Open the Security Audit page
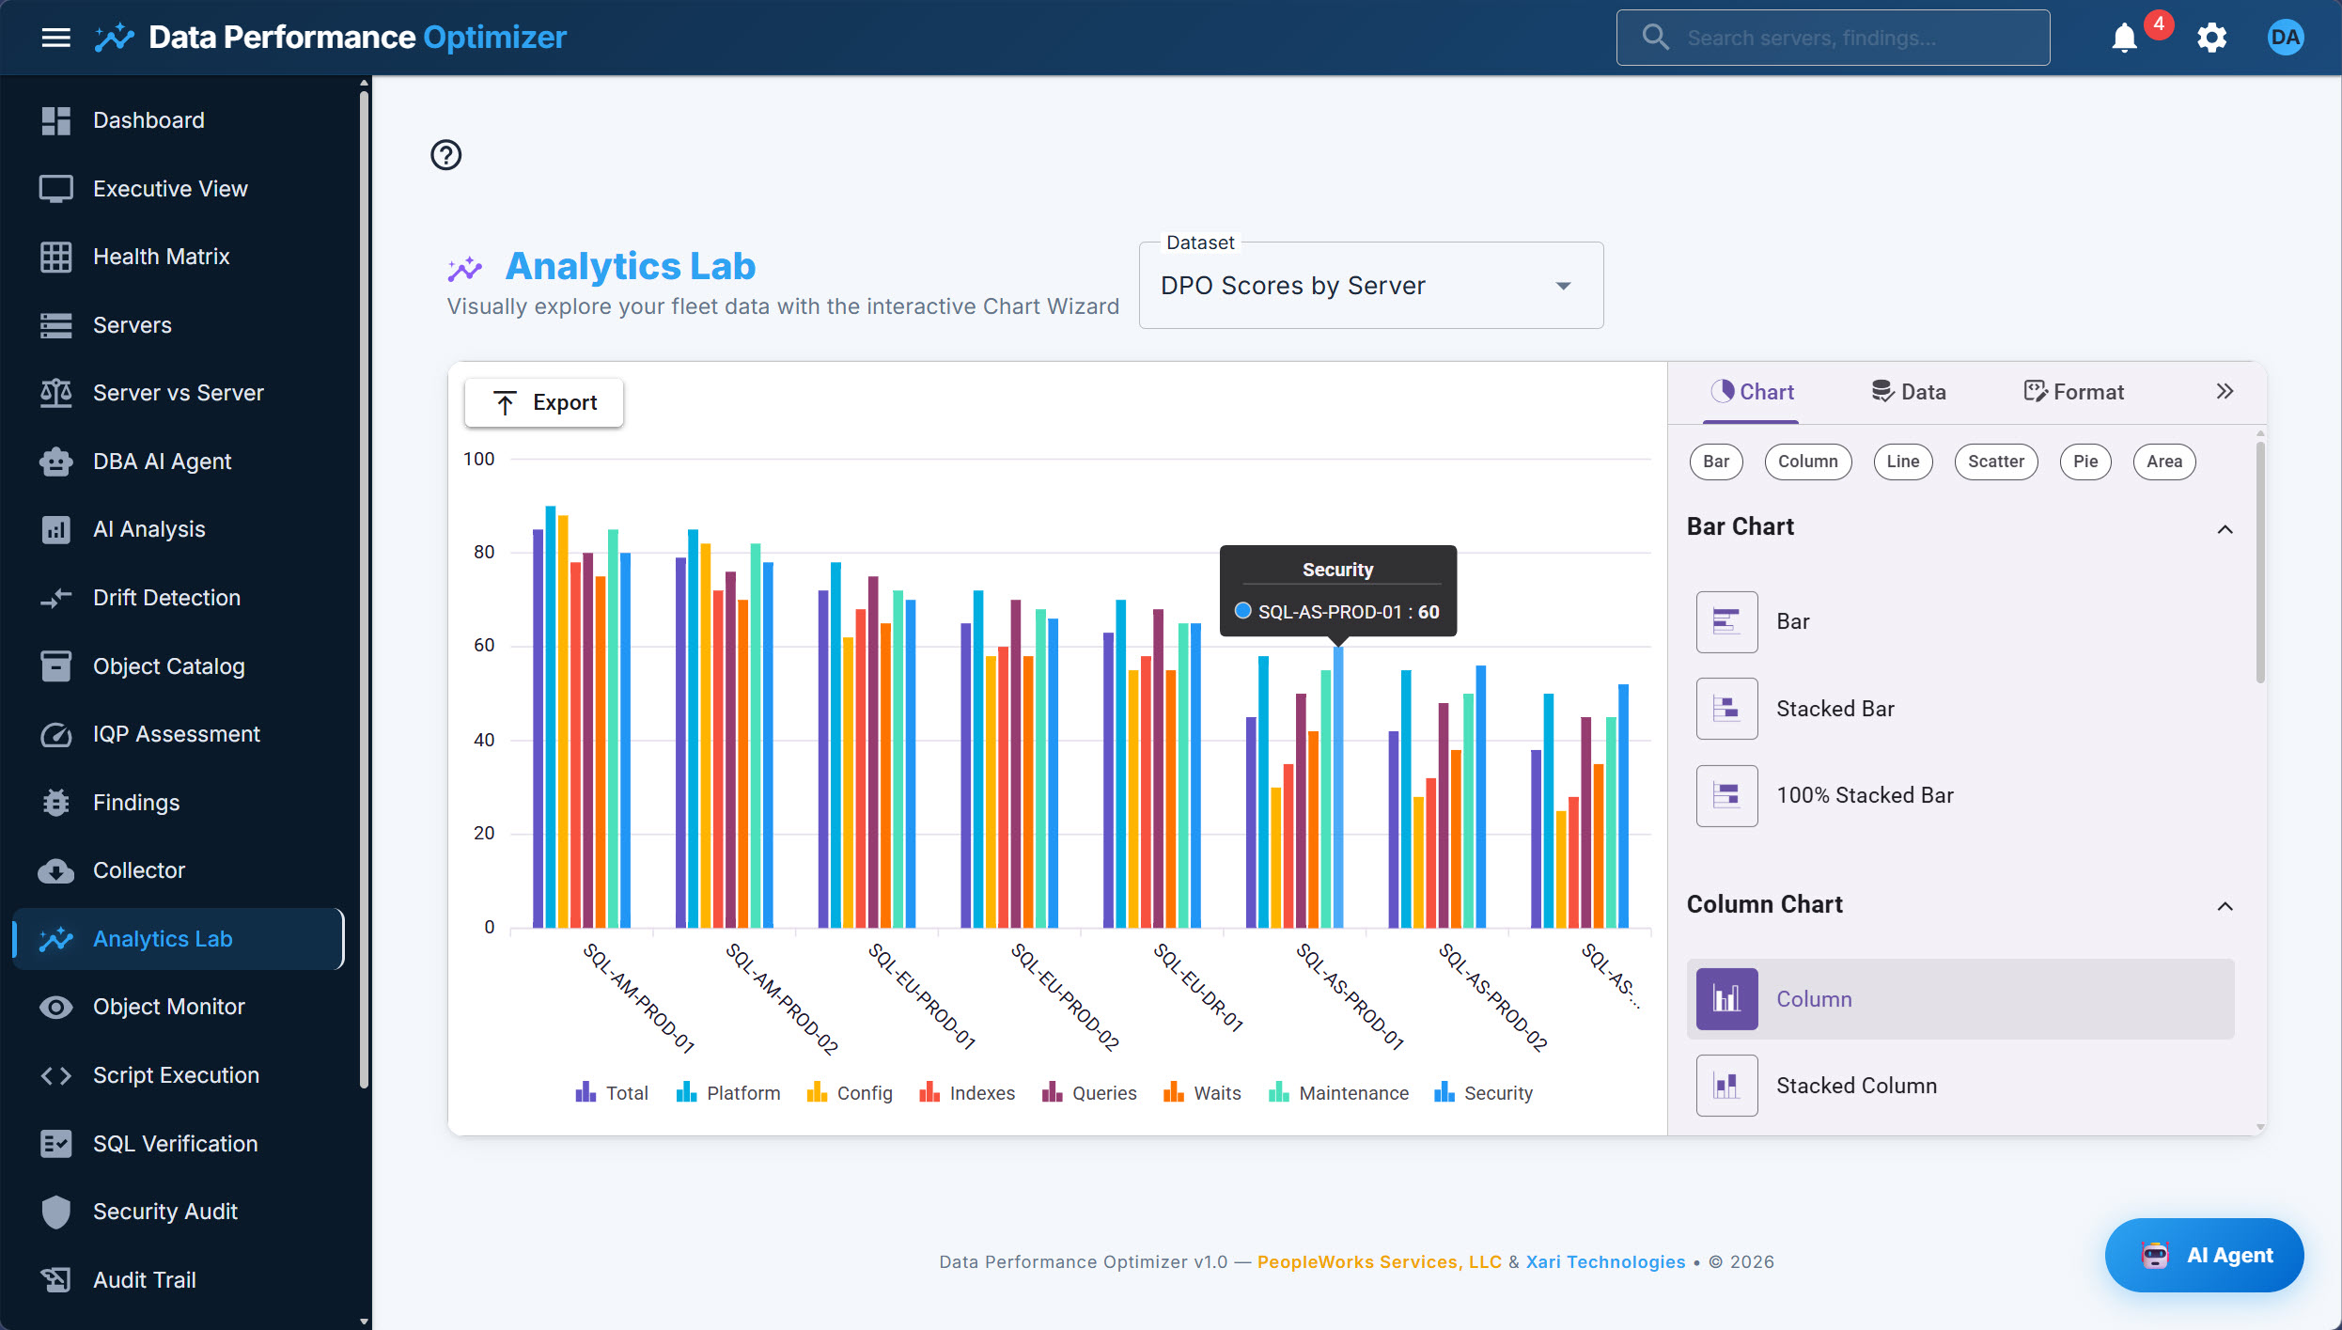 (165, 1212)
